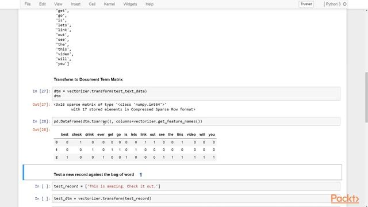Click the 'lets' column header

coord(134,135)
